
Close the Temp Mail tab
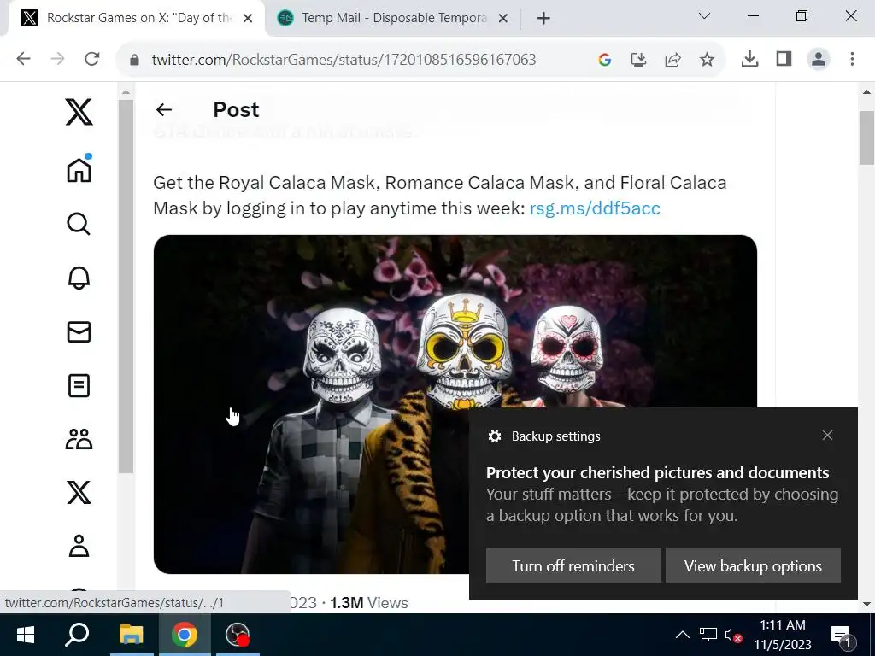click(502, 19)
